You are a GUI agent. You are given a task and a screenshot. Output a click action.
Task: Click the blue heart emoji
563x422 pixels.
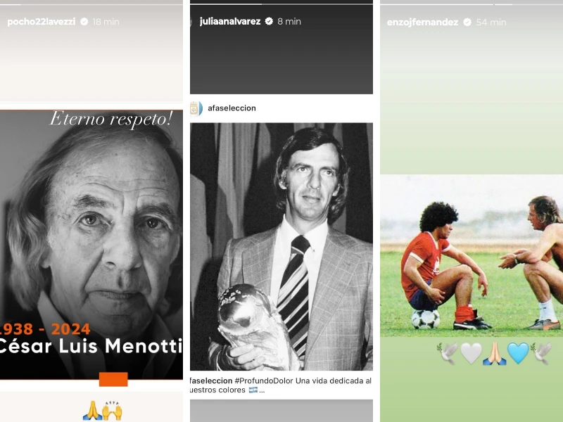tap(518, 353)
